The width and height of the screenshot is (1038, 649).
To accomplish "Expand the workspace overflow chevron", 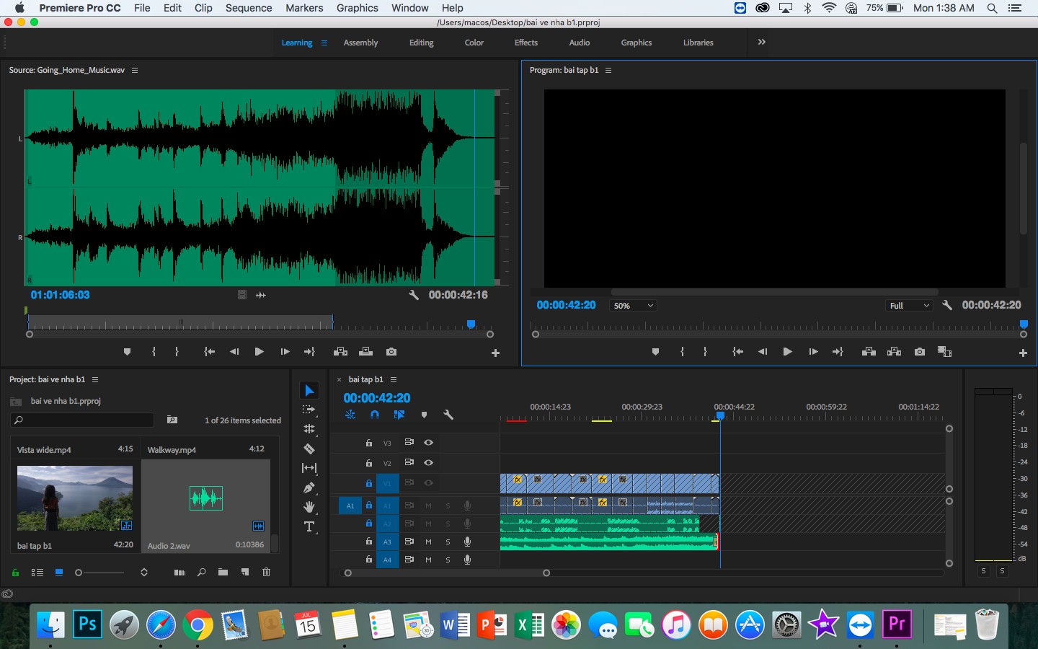I will click(761, 42).
